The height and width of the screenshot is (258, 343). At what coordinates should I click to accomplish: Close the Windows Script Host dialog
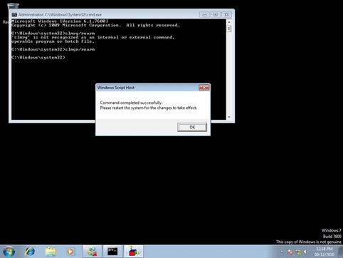coord(204,88)
